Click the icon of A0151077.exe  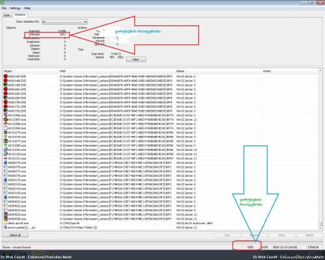5,141
